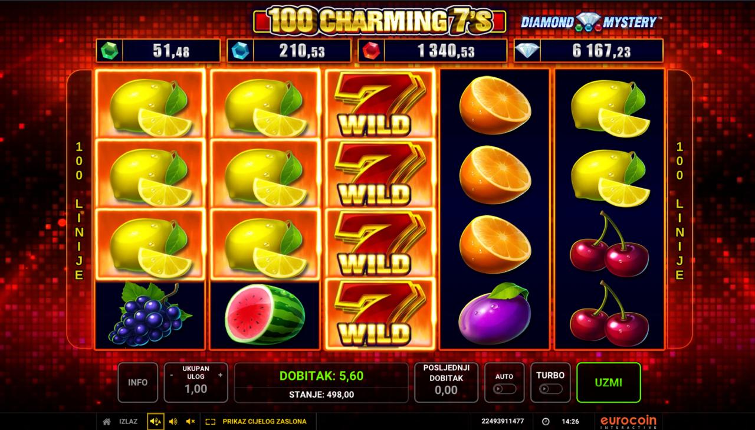Viewport: 755px width, 430px height.
Task: Decrease total bet with minus
Action: [x=171, y=375]
